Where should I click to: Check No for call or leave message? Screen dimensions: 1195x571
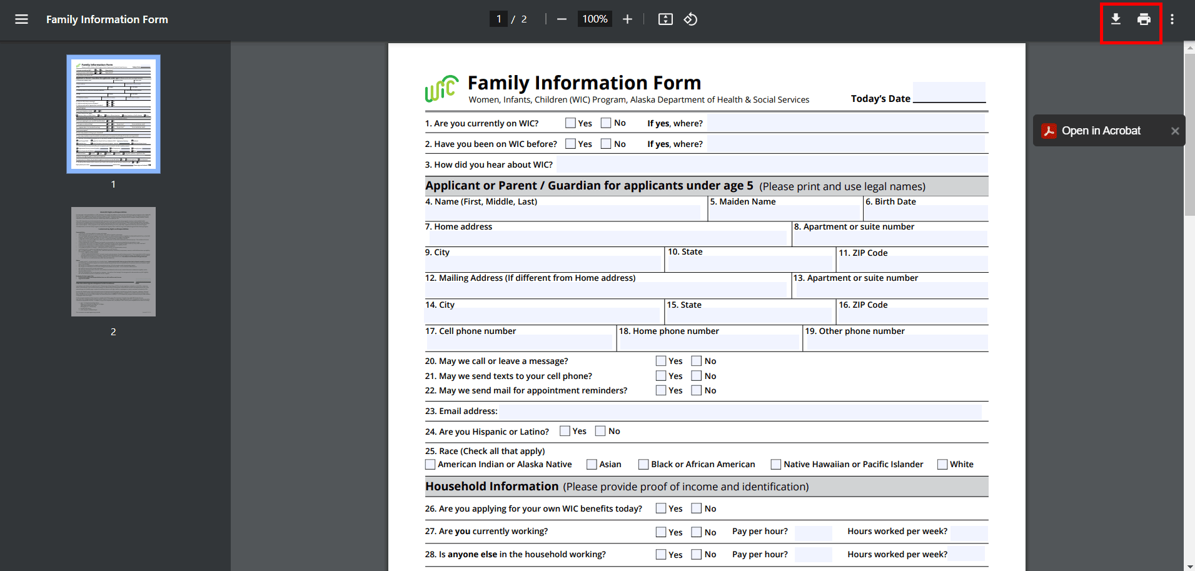coord(697,361)
